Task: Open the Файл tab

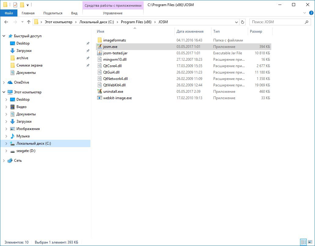Action: click(x=9, y=13)
